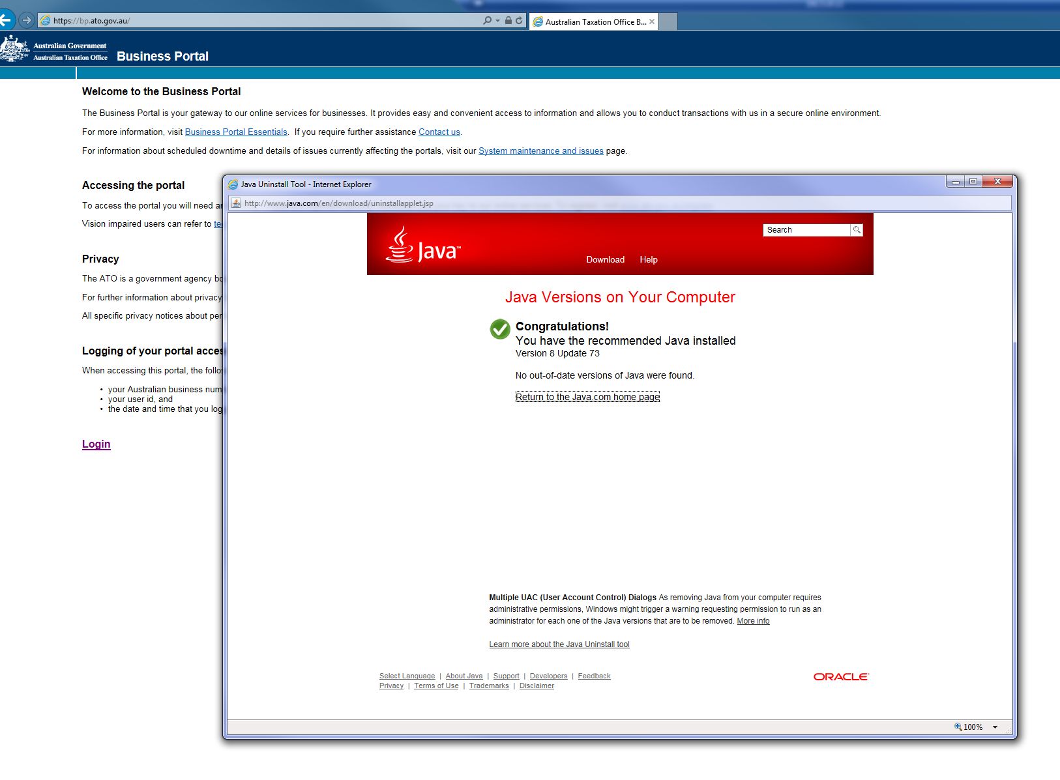Click the browser back arrow button
This screenshot has height=780, width=1060.
coord(6,20)
